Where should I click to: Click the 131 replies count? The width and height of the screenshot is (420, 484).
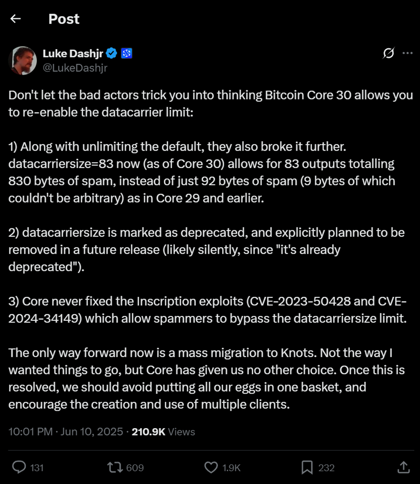tap(37, 468)
